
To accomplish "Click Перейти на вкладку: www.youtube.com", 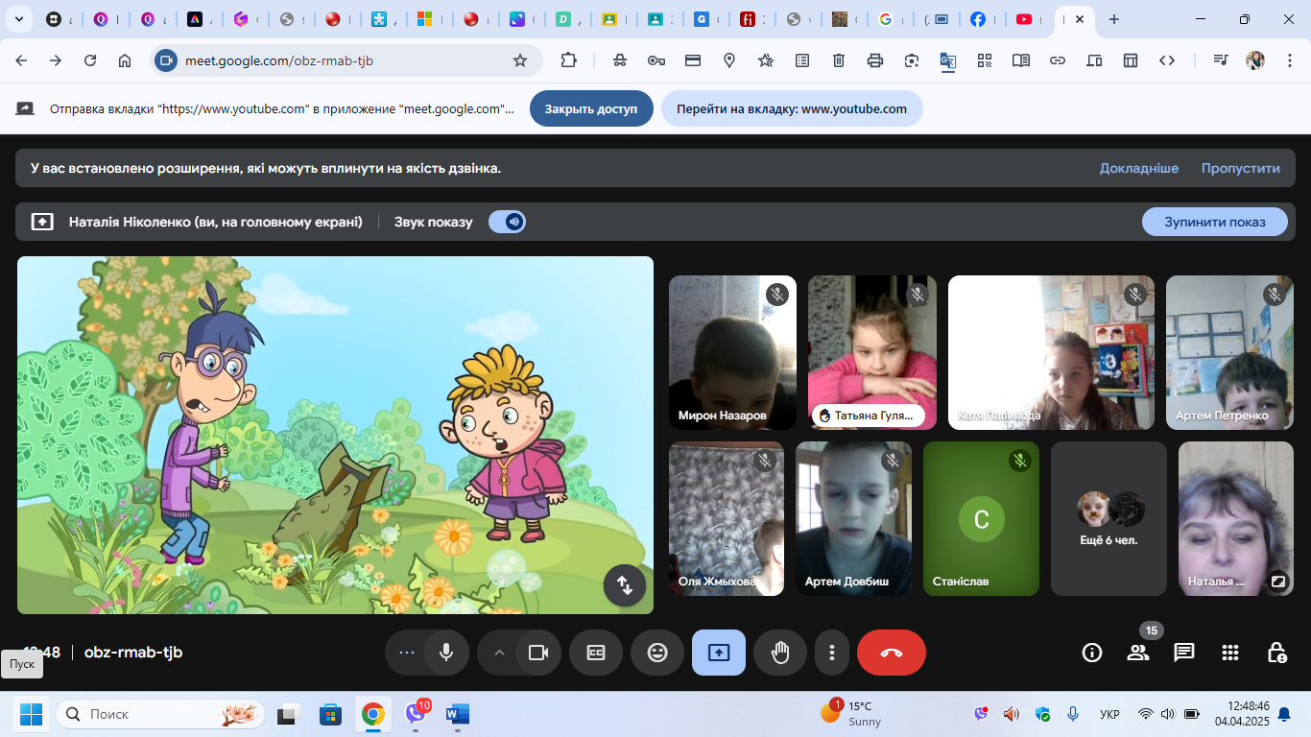I will click(x=792, y=108).
